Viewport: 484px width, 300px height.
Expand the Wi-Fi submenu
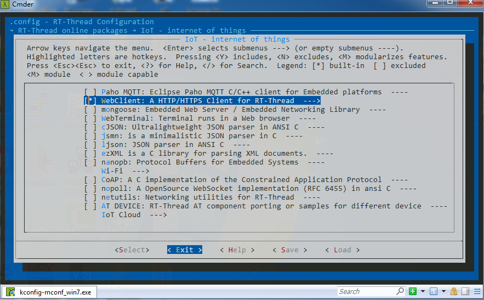tap(125, 171)
